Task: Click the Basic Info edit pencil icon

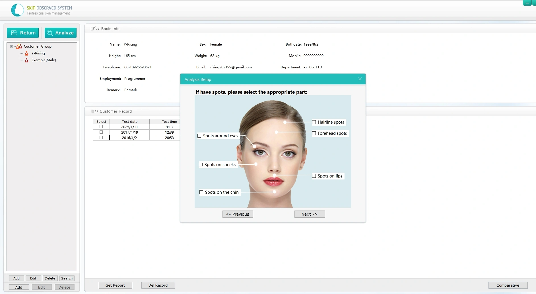Action: click(x=93, y=28)
